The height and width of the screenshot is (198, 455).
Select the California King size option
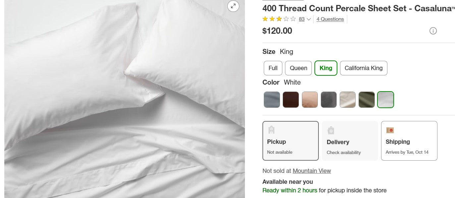click(x=364, y=68)
